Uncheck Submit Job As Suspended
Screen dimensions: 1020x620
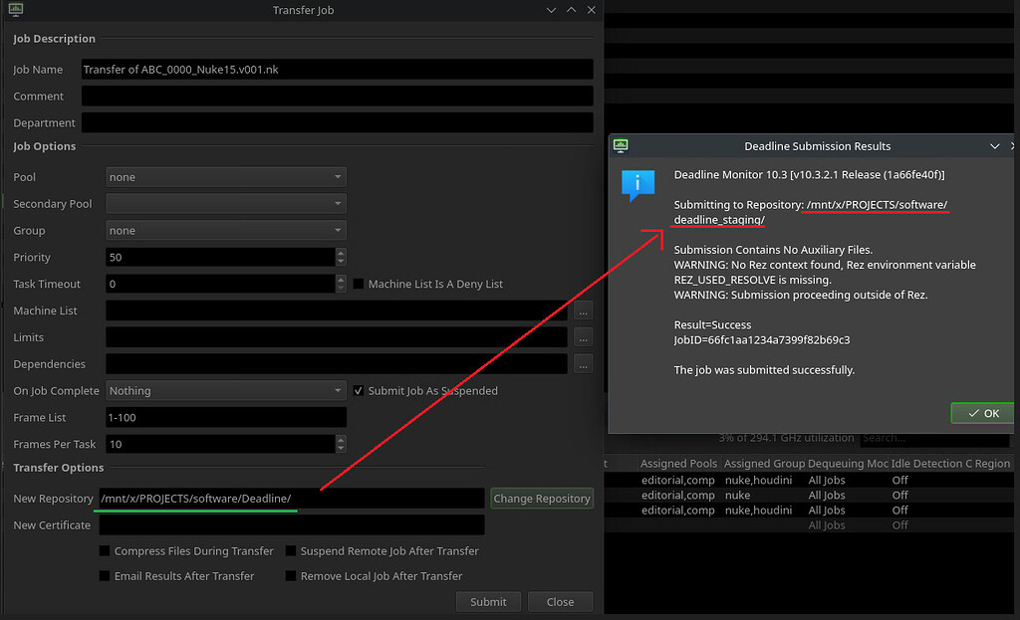358,390
